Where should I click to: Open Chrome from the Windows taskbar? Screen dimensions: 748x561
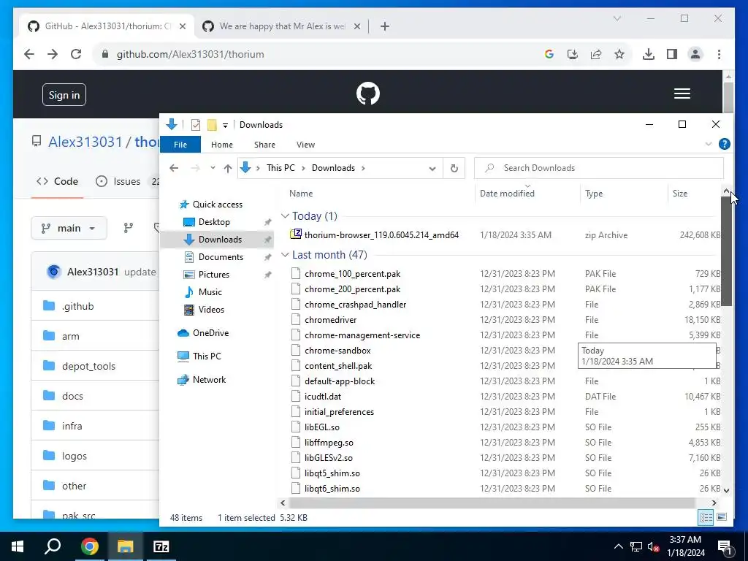point(89,546)
